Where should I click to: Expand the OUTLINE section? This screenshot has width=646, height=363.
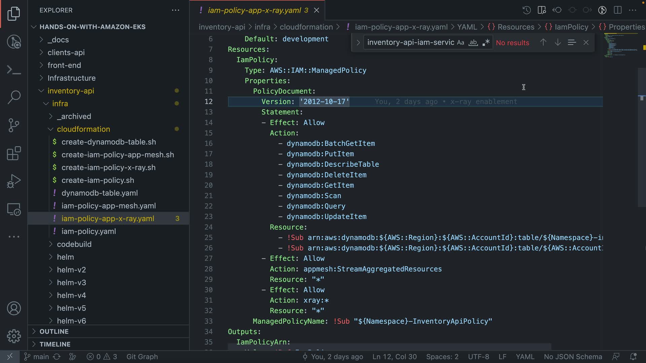pyautogui.click(x=54, y=331)
